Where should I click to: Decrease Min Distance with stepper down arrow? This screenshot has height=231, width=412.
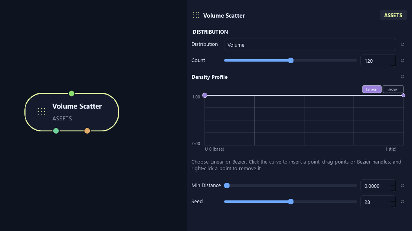(393, 189)
